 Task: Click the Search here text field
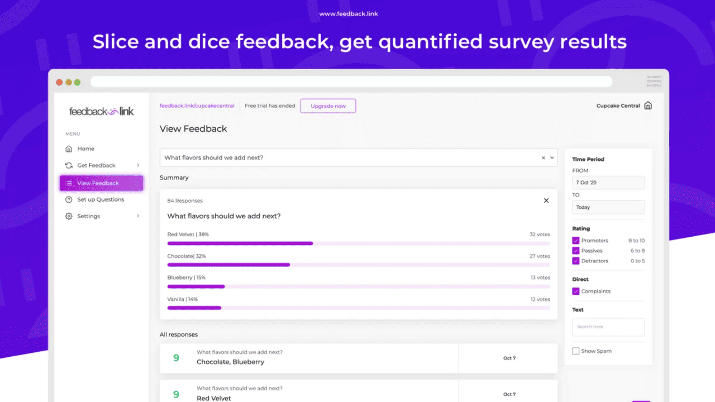(608, 327)
